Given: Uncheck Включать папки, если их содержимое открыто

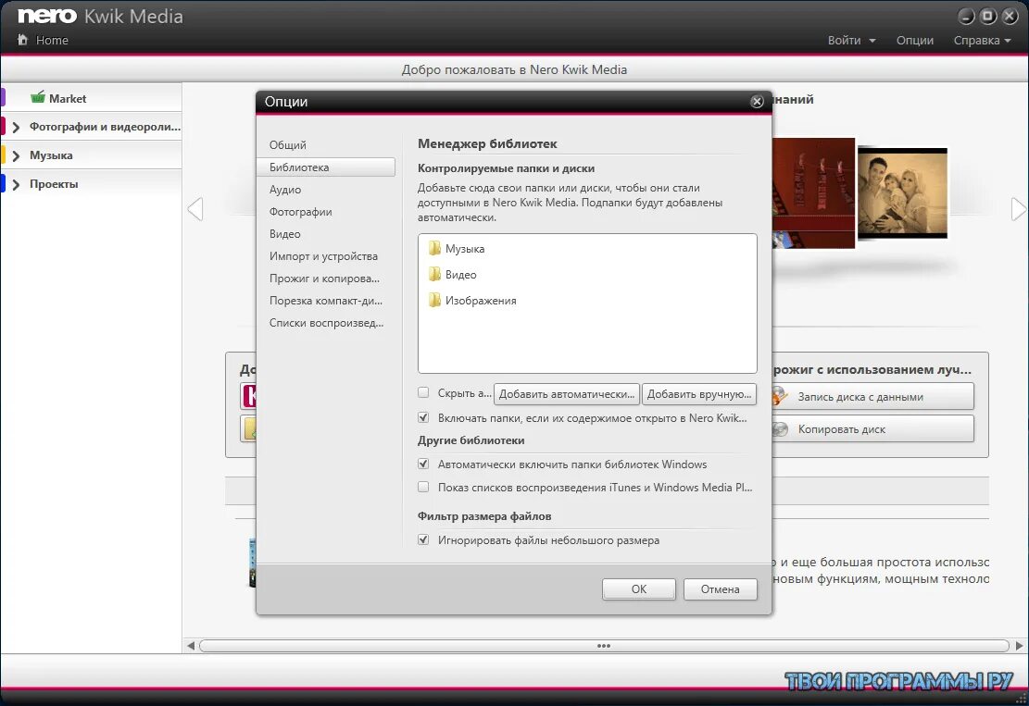Looking at the screenshot, I should tap(423, 417).
